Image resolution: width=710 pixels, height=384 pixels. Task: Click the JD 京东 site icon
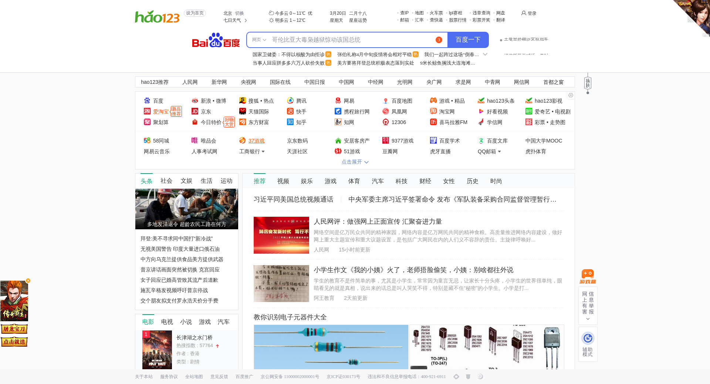coord(195,112)
